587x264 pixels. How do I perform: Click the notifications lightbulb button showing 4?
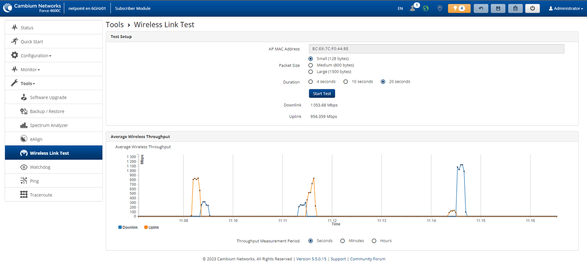pos(459,8)
